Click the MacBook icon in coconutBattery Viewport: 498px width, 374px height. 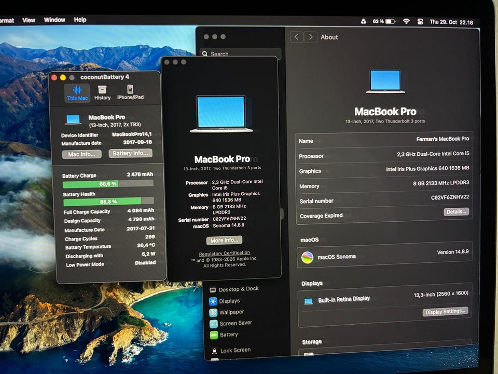73,120
